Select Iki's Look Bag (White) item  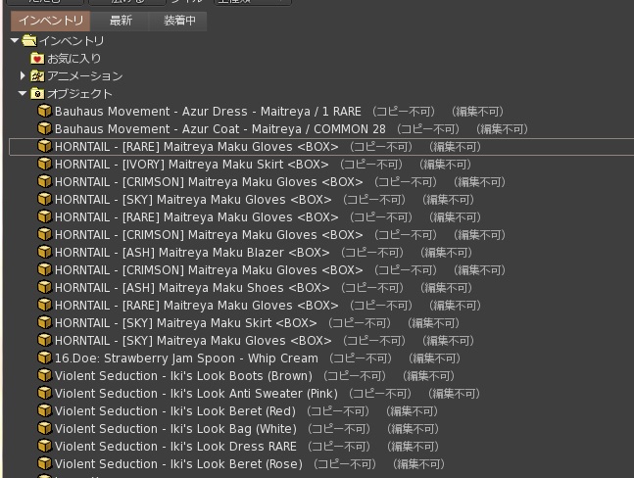(x=175, y=429)
